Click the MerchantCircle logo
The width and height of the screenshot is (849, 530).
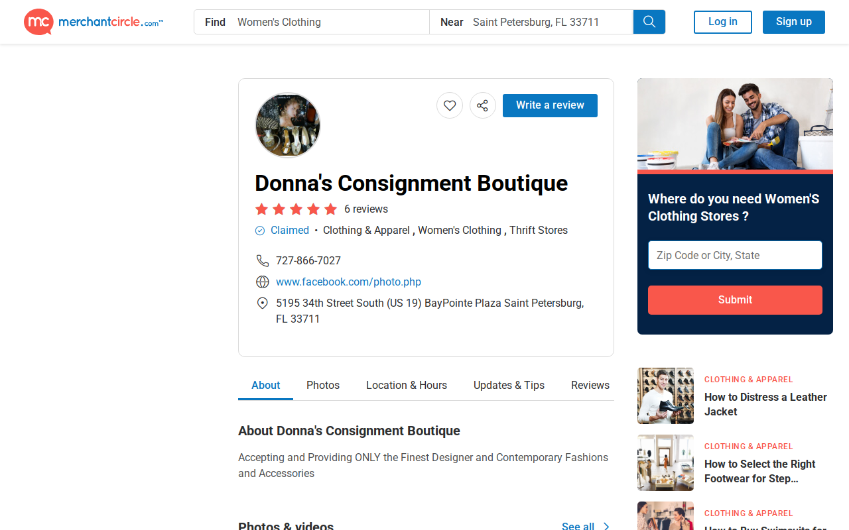(x=94, y=22)
